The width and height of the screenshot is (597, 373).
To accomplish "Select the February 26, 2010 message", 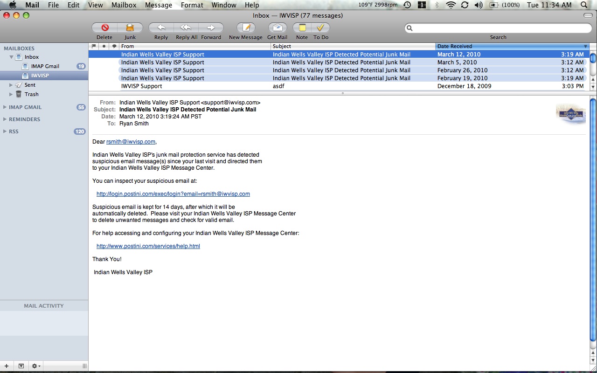I will (x=339, y=70).
